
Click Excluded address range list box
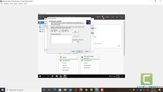coord(61,39)
